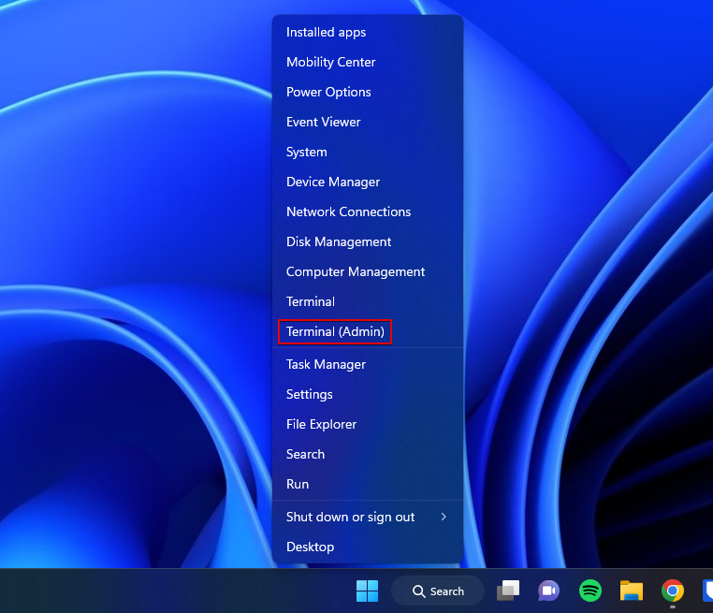Launch Spotify from the taskbar
The width and height of the screenshot is (713, 613).
590,591
